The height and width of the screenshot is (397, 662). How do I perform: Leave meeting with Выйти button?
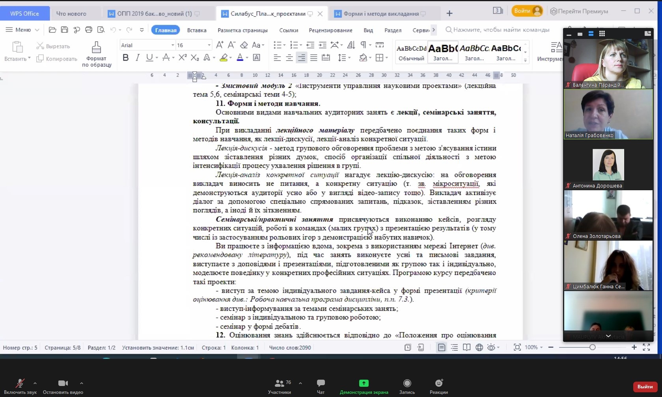645,387
